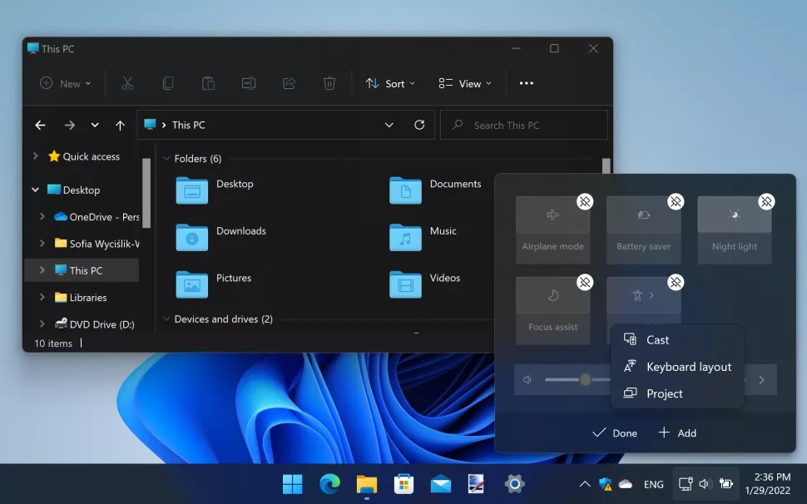The width and height of the screenshot is (807, 504).
Task: Open the View dropdown menu
Action: point(465,83)
